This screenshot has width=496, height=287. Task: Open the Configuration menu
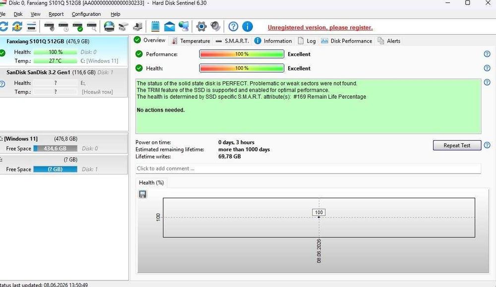[x=86, y=14]
